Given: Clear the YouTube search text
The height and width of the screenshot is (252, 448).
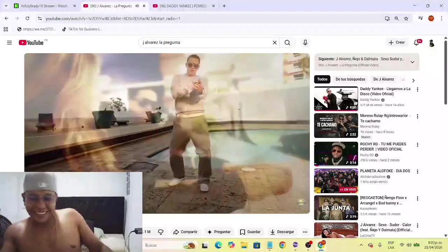Looking at the screenshot, I should (275, 43).
